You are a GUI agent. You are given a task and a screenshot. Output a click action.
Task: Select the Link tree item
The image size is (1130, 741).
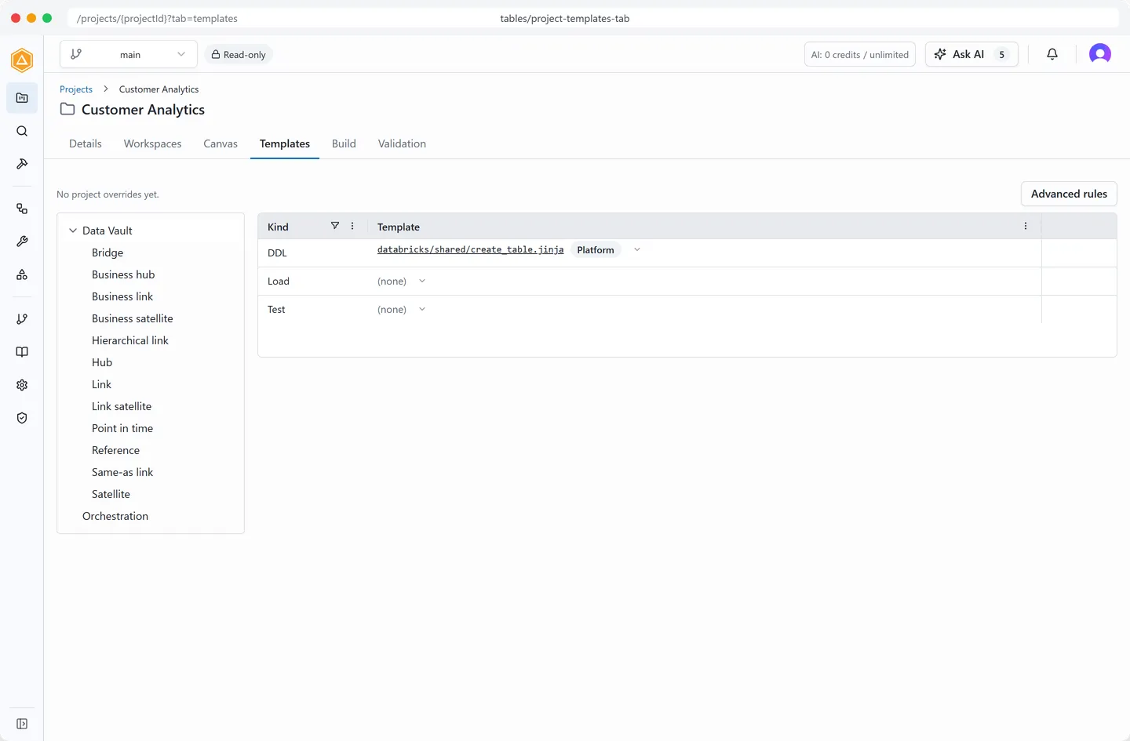pos(101,384)
